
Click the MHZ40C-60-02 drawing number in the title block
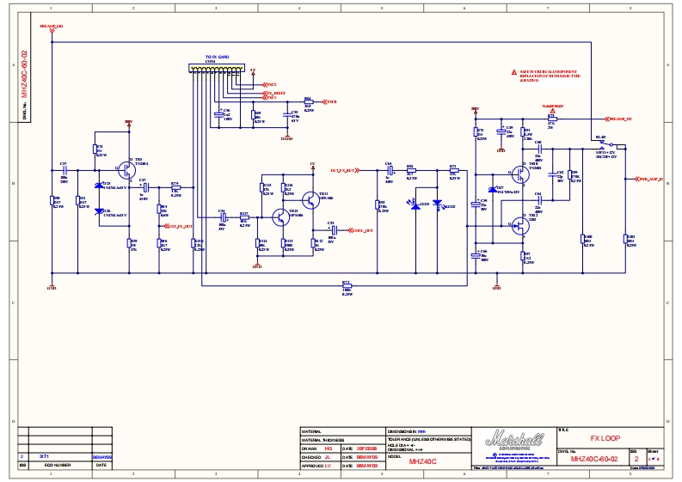click(x=594, y=460)
